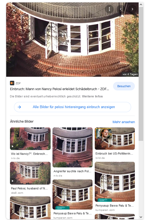Open the Weitere Infos copyright link
151x220 pixels.
click(92, 96)
